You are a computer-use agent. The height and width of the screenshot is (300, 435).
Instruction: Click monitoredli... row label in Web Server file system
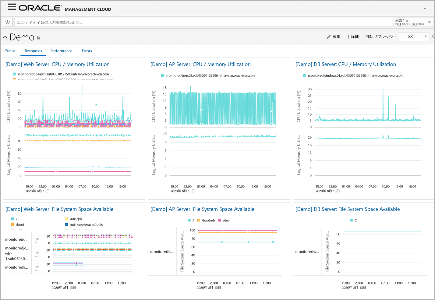[16, 267]
